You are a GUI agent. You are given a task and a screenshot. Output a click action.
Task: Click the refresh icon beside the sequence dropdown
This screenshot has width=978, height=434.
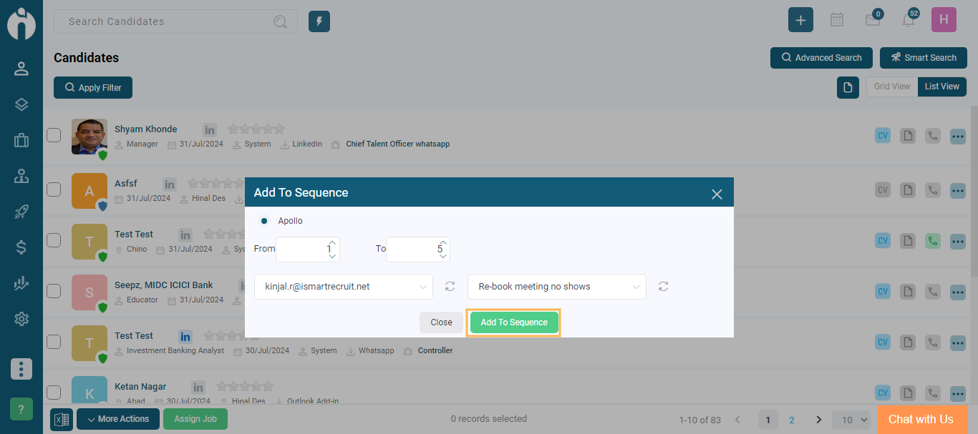click(x=664, y=287)
